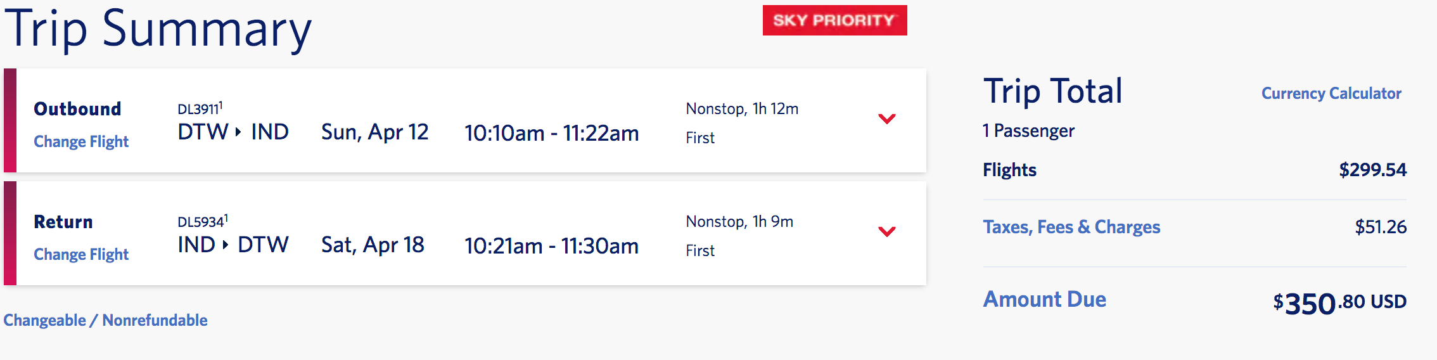Viewport: 1437px width, 360px height.
Task: Expand the Outbound flight details chevron
Action: tap(886, 119)
